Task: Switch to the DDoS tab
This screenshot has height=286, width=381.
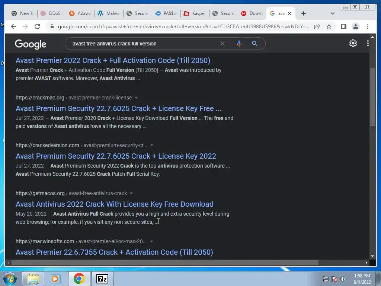Action: point(51,13)
